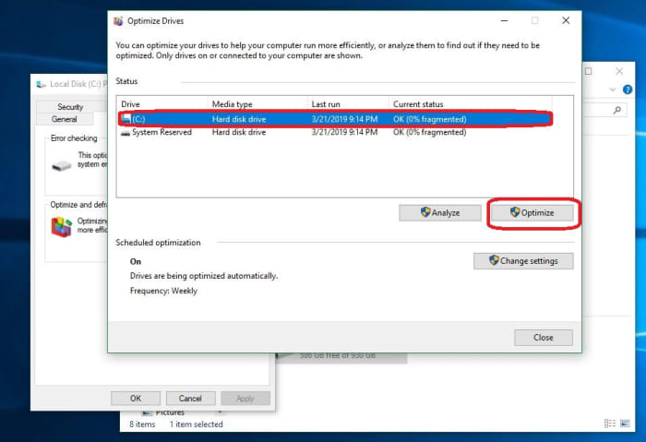Sort by the Last run column header
The width and height of the screenshot is (646, 442).
pos(327,104)
